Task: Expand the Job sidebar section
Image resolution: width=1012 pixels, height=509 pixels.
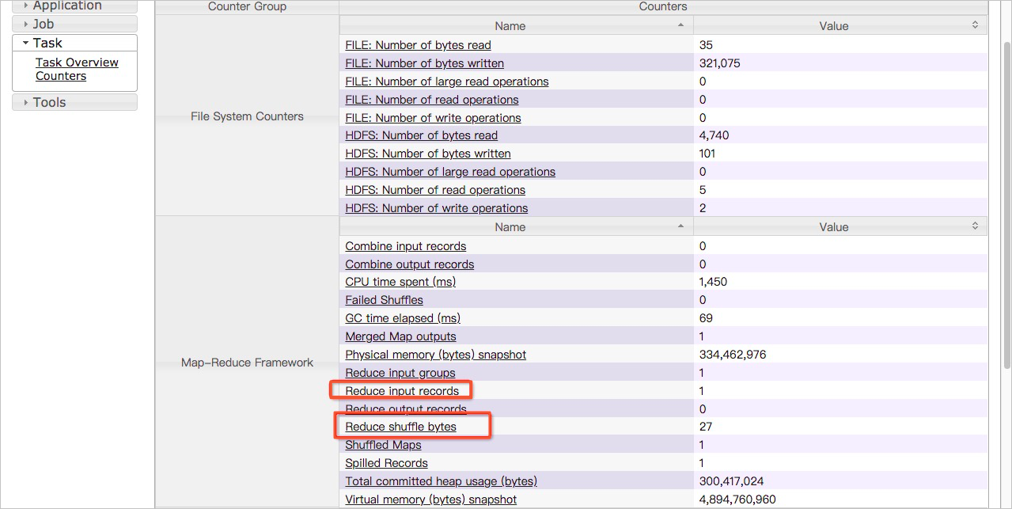Action: pyautogui.click(x=74, y=25)
